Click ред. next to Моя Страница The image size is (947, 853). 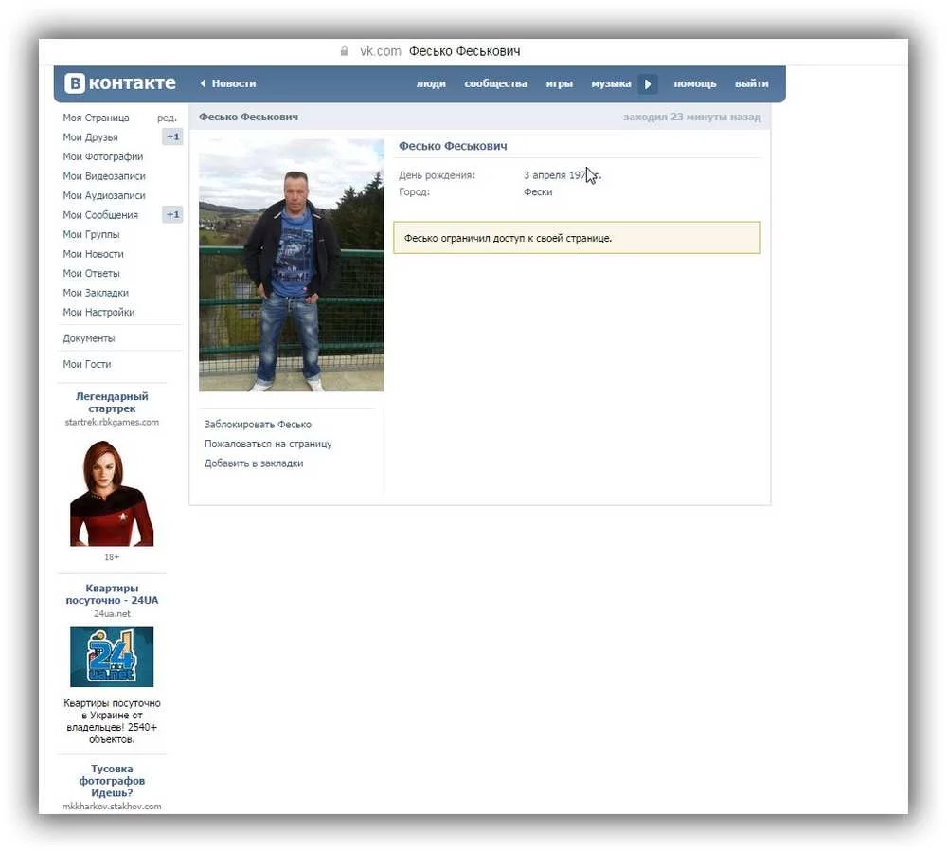[167, 118]
